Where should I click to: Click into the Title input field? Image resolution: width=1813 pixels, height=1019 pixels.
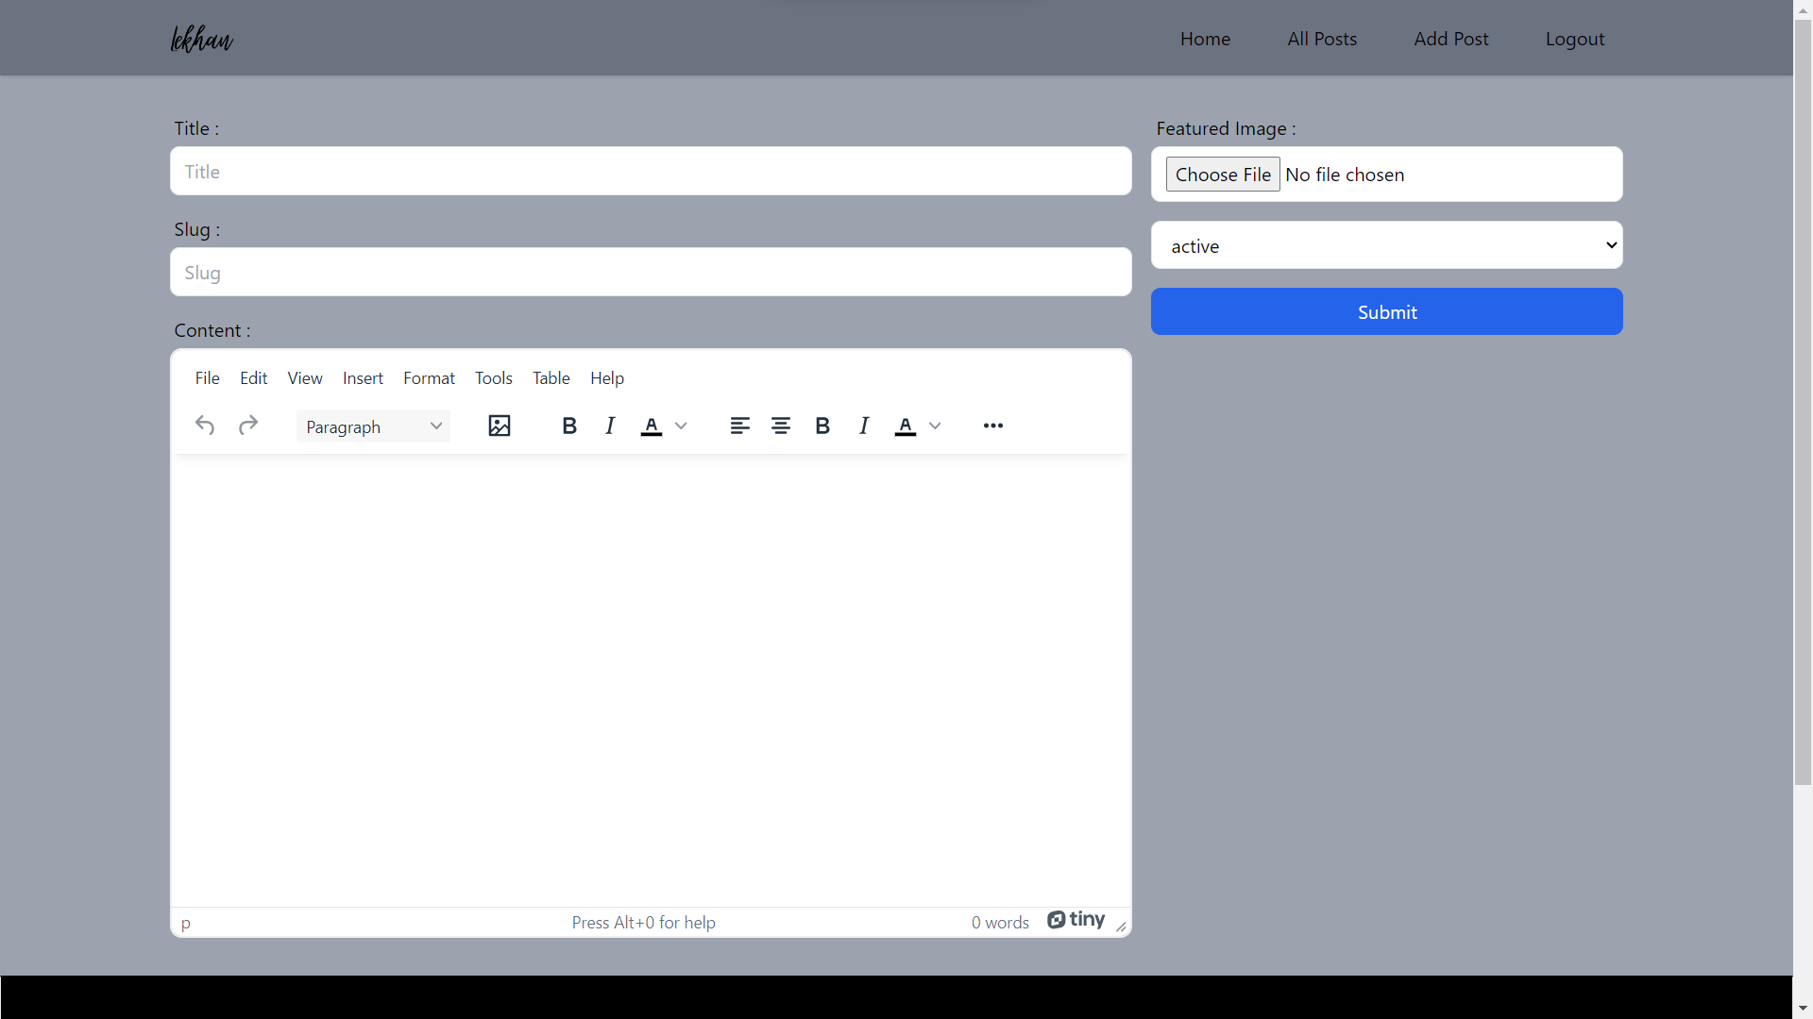pyautogui.click(x=651, y=172)
